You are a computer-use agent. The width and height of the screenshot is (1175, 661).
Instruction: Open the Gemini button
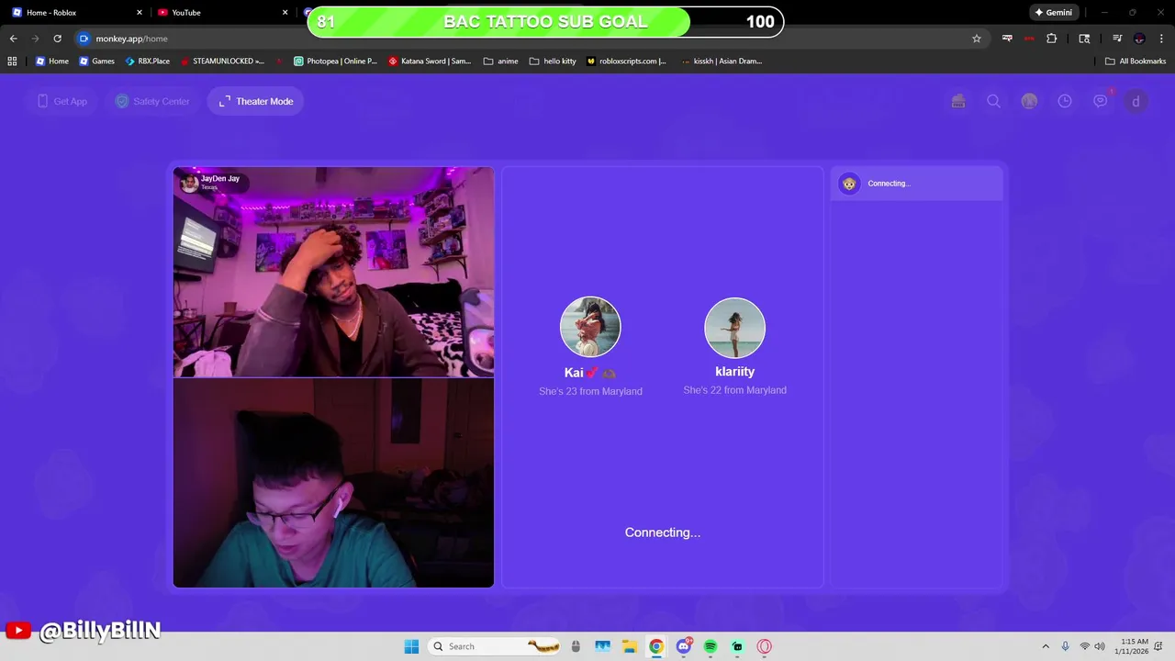[1053, 12]
